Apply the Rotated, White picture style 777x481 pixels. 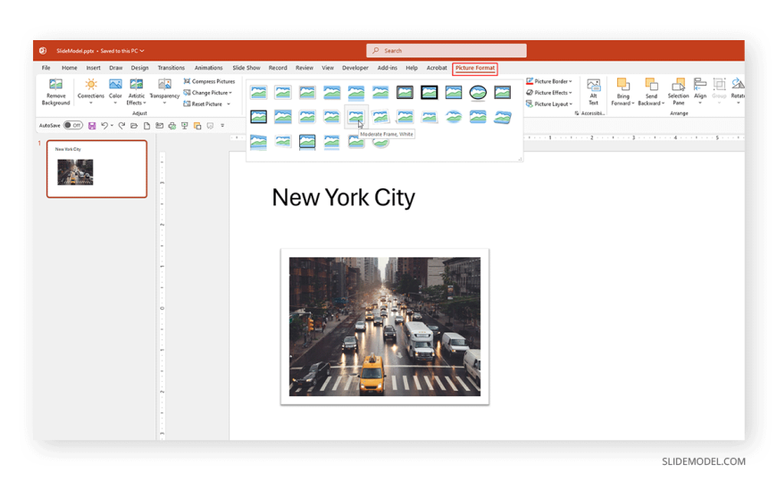tap(380, 117)
